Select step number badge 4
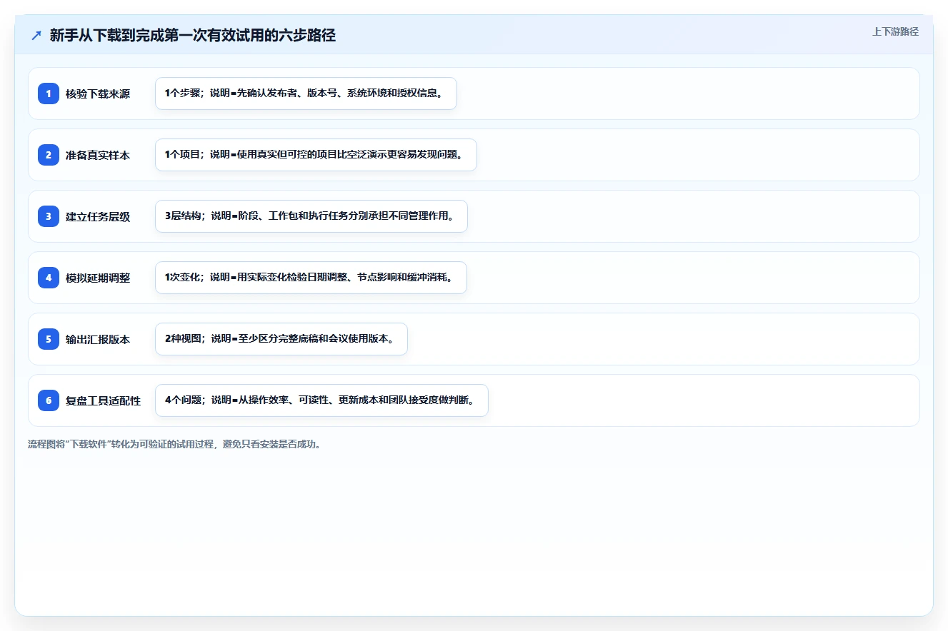The width and height of the screenshot is (948, 631). [49, 278]
